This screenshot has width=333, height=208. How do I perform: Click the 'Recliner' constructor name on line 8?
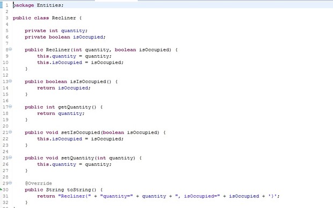coord(58,50)
